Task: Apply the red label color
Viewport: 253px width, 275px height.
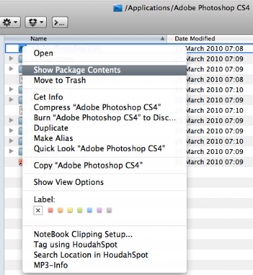Action: [x=51, y=210]
